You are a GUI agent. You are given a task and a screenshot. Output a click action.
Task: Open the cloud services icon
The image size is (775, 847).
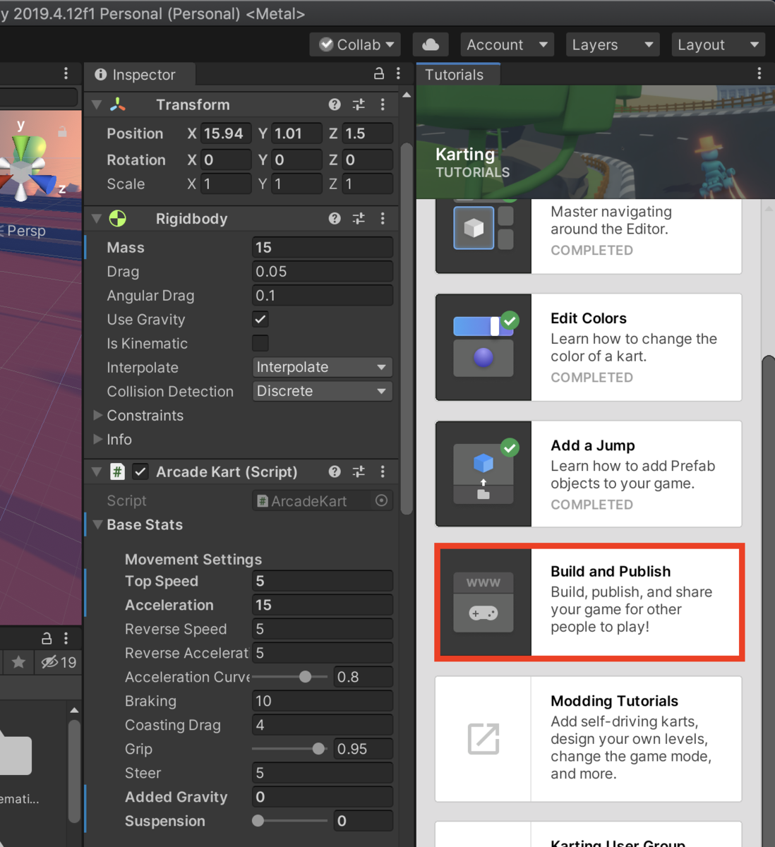click(x=431, y=44)
